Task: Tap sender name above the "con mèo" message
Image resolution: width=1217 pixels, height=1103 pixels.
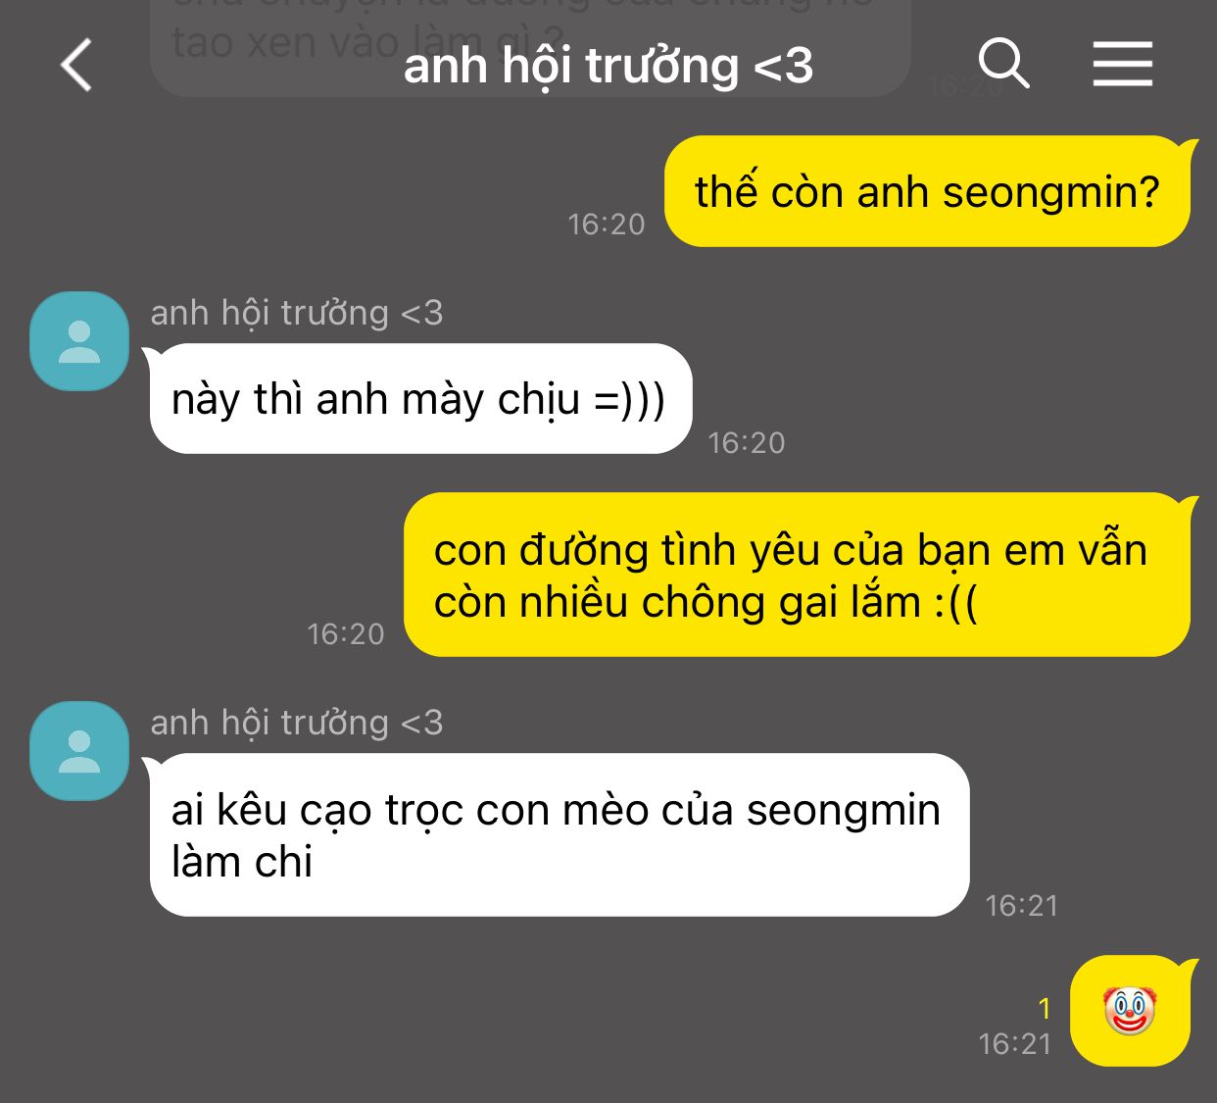Action: [x=297, y=723]
